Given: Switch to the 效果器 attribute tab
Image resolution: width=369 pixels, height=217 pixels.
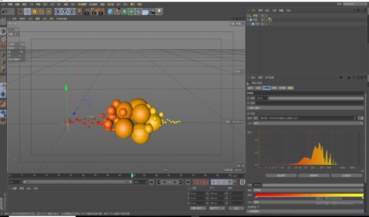Looking at the screenshot, I should coord(266,88).
